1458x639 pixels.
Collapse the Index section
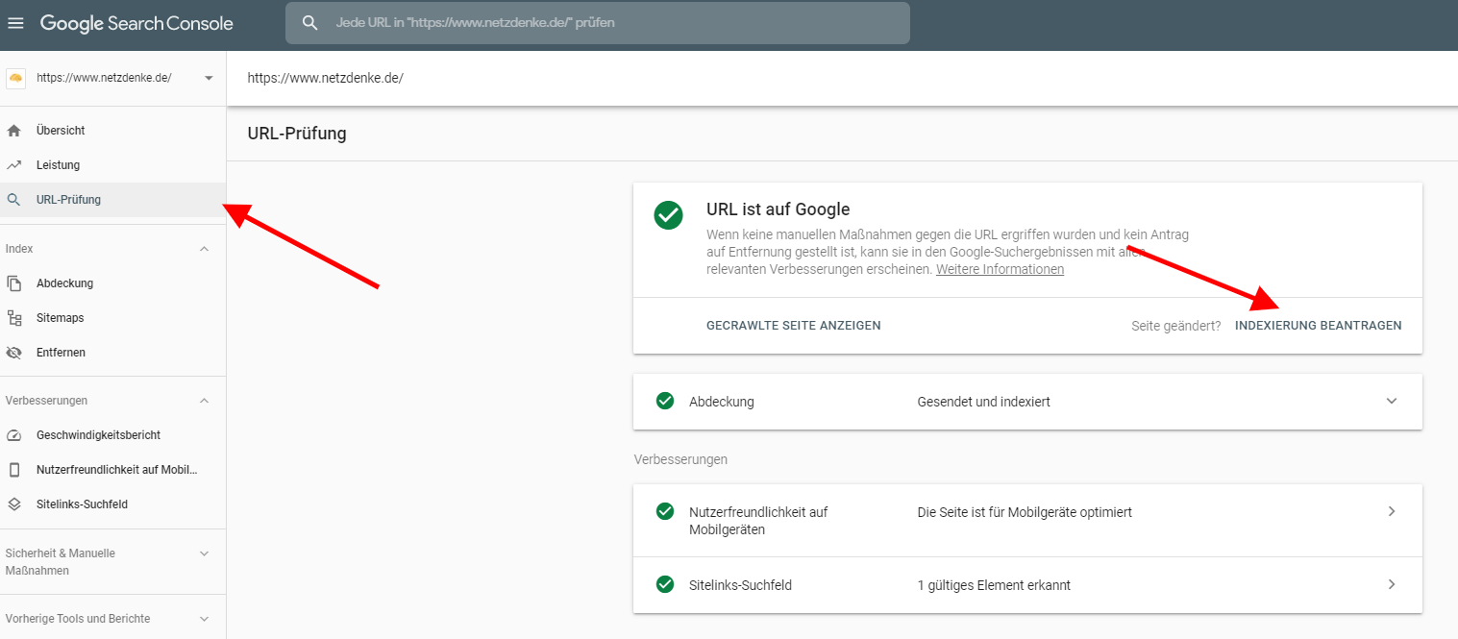click(204, 249)
